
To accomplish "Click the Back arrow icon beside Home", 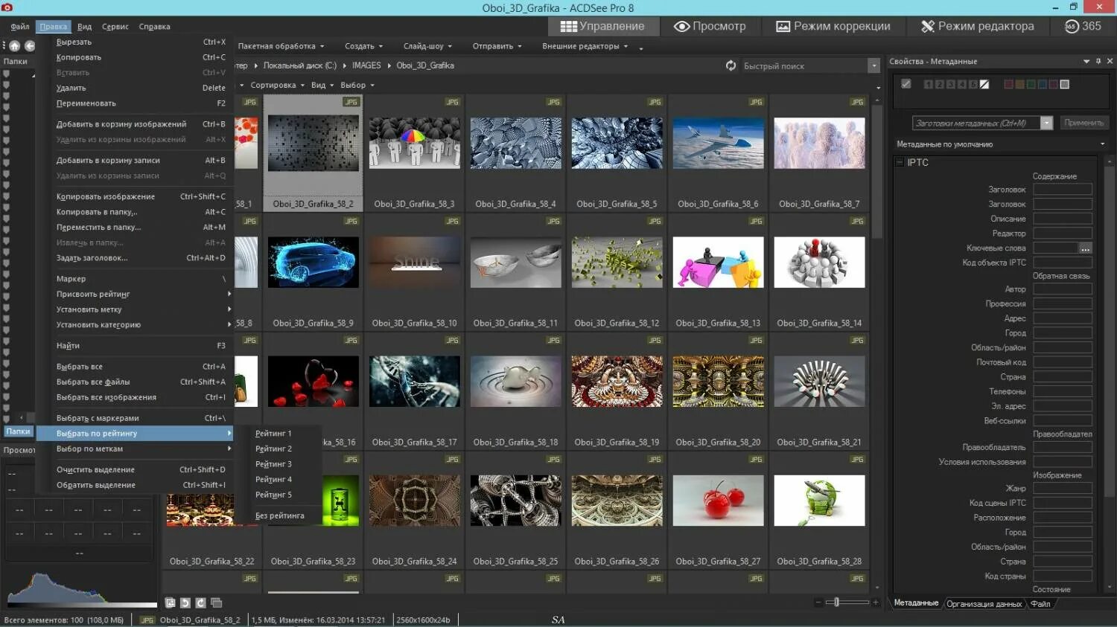I will [x=30, y=46].
